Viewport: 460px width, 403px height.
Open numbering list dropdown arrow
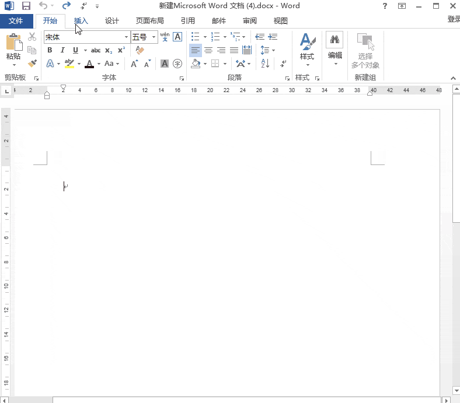(225, 37)
